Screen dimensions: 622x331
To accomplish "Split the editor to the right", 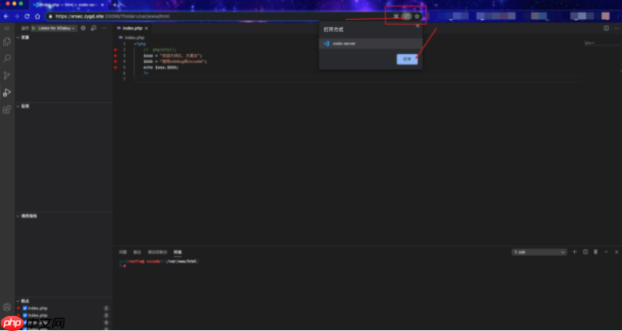I will click(606, 28).
